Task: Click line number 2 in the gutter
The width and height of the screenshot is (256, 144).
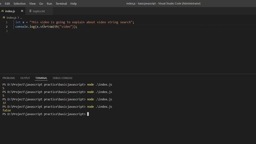Action: click(7, 27)
